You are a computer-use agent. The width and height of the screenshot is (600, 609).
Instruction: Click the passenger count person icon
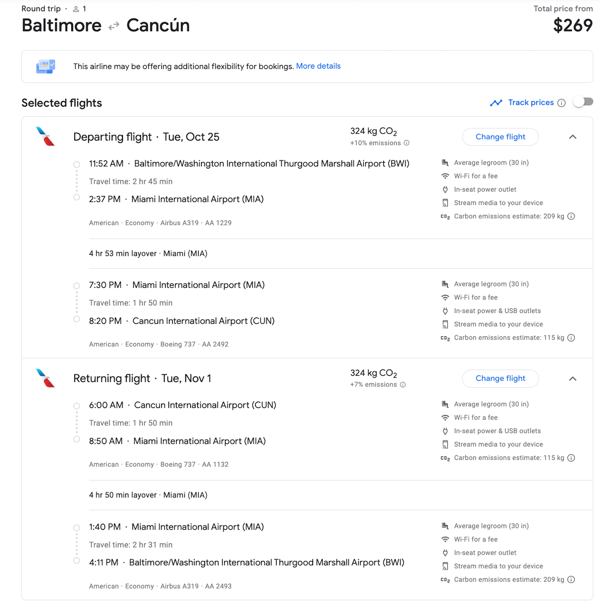click(75, 8)
